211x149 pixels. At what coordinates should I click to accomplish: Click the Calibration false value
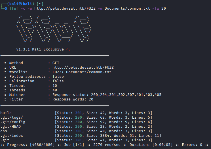58,81
